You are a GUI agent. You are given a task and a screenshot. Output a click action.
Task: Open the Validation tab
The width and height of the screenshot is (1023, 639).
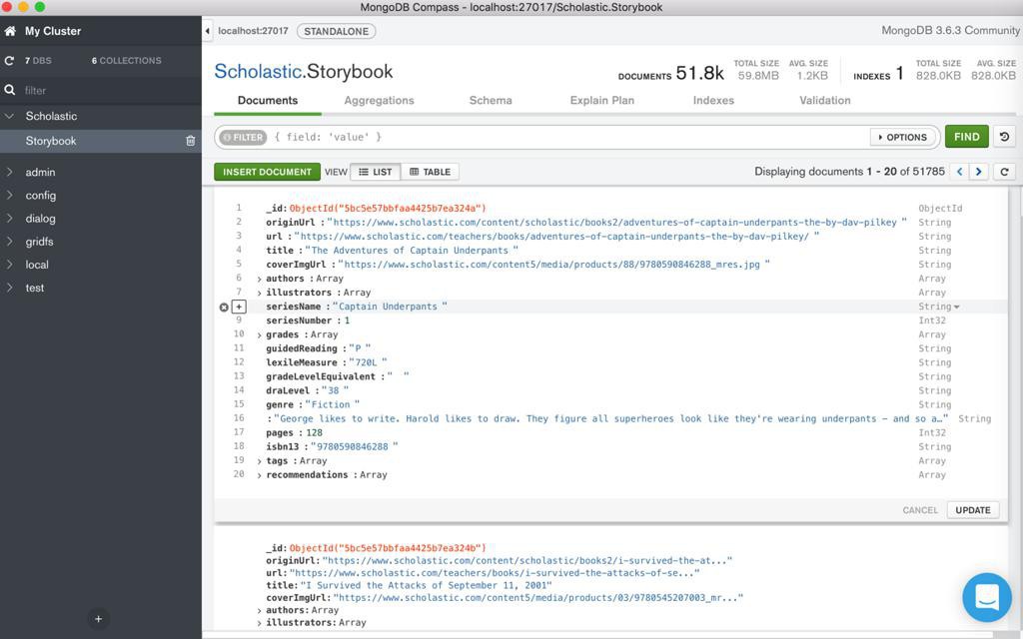[825, 101]
